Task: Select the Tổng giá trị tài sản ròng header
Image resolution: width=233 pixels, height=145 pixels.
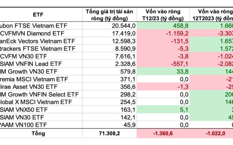Action: click(107, 14)
